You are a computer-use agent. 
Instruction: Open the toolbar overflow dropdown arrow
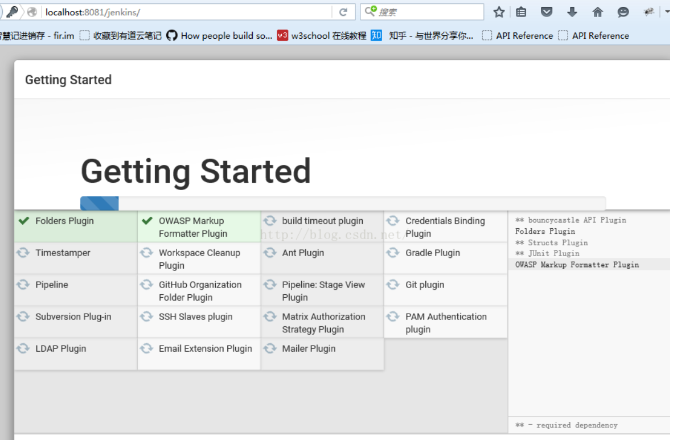[x=667, y=12]
